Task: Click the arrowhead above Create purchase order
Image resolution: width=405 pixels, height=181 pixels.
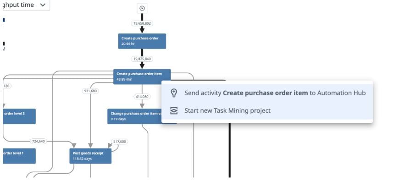Action: pyautogui.click(x=142, y=30)
